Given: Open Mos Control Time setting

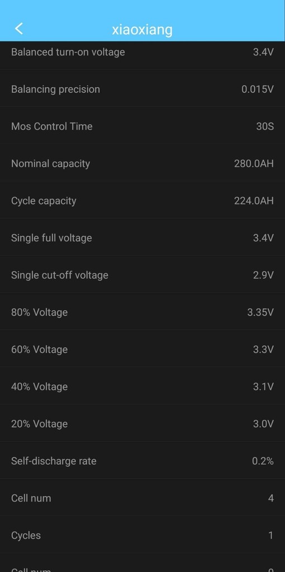Looking at the screenshot, I should pyautogui.click(x=142, y=126).
